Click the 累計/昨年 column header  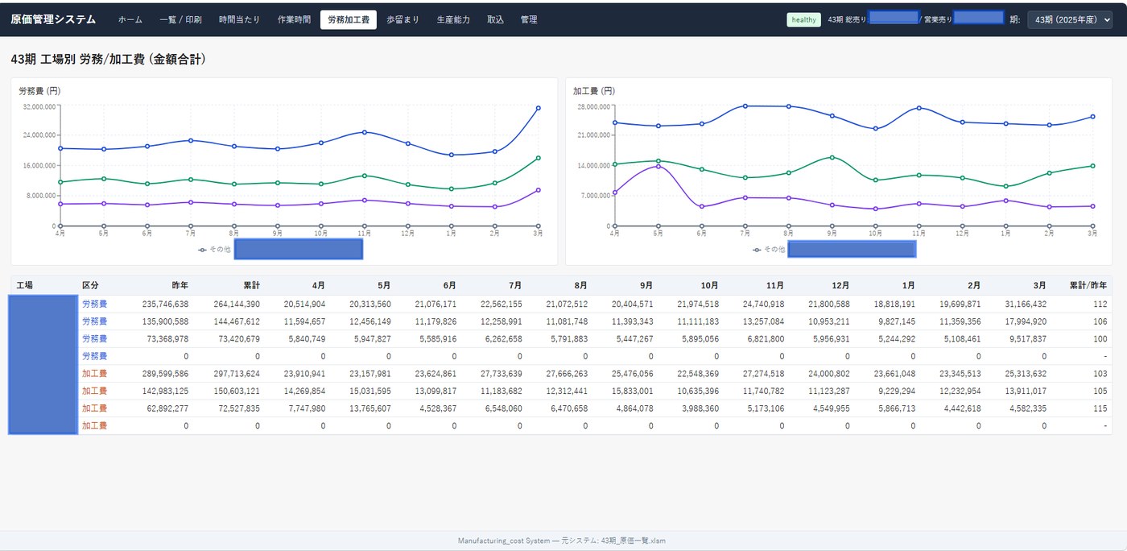[1088, 285]
